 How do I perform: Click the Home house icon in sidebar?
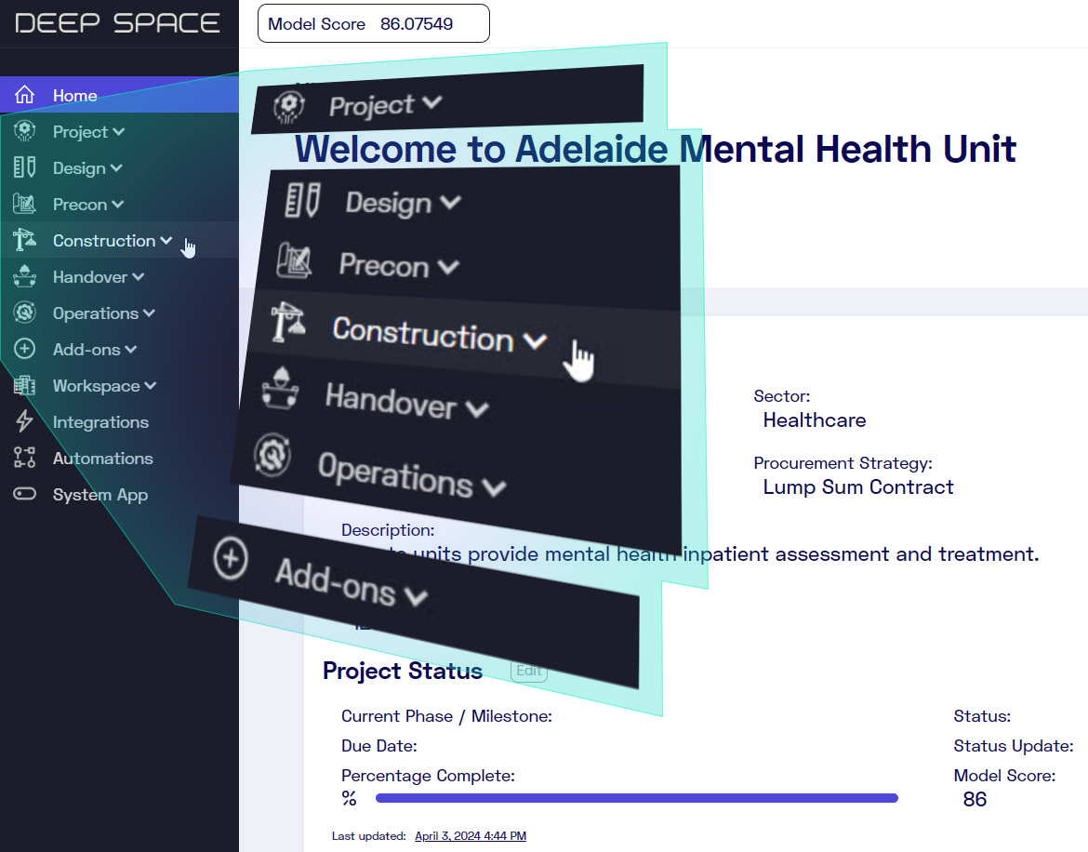tap(25, 94)
